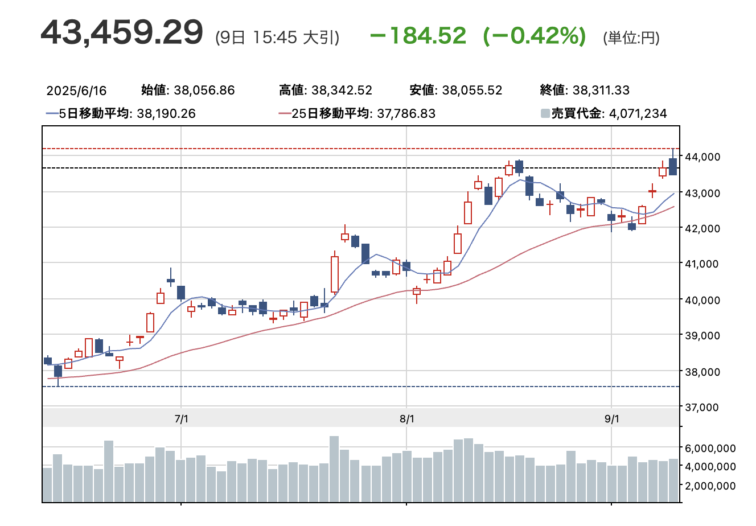Select the opening value 始値: 38,056.86
The width and height of the screenshot is (756, 526).
tap(188, 90)
